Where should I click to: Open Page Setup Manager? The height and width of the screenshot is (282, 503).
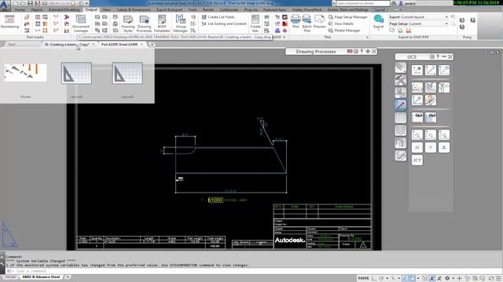pyautogui.click(x=347, y=17)
